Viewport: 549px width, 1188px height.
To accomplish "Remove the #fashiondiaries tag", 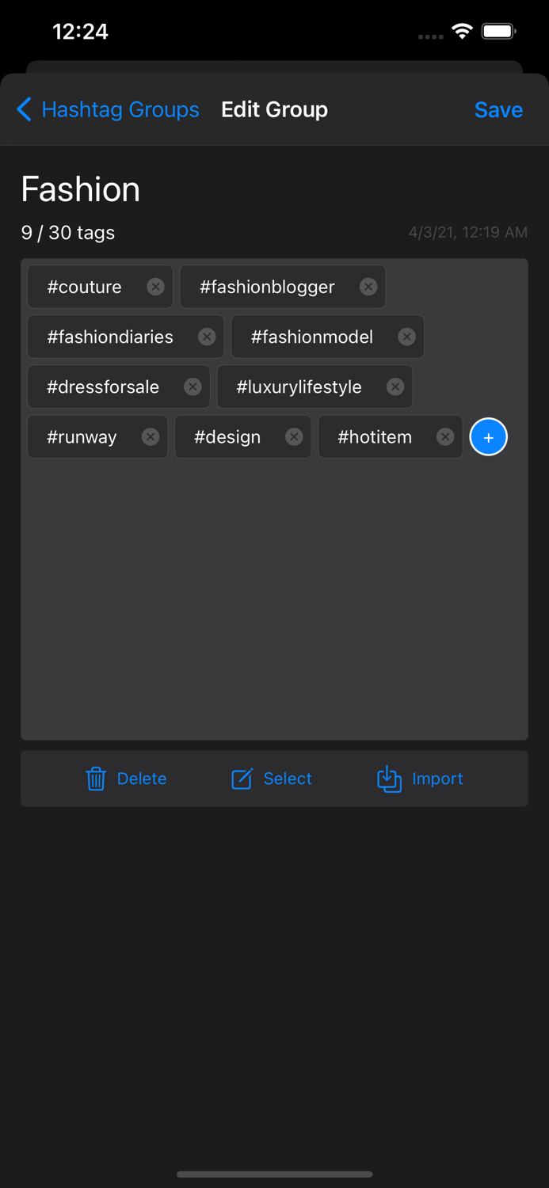I will pos(207,337).
